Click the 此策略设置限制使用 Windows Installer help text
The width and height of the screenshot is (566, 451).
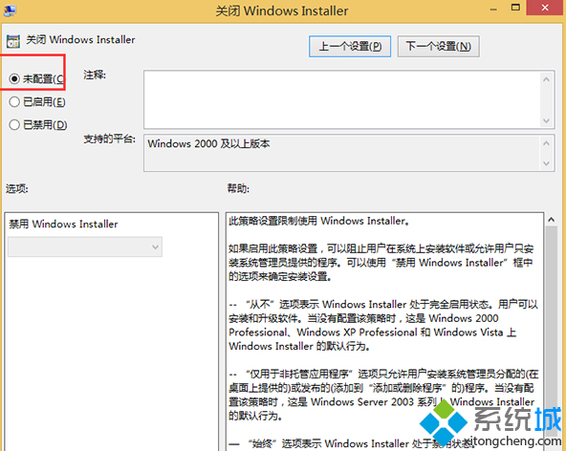[x=319, y=221]
